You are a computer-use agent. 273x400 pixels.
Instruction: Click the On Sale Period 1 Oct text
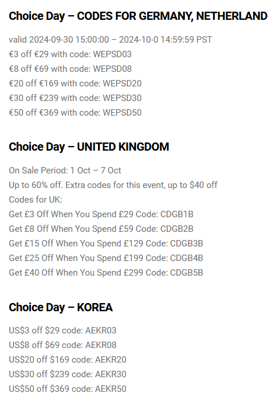tap(65, 171)
